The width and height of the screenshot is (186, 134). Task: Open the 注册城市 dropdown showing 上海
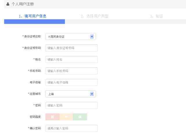pyautogui.click(x=71, y=94)
